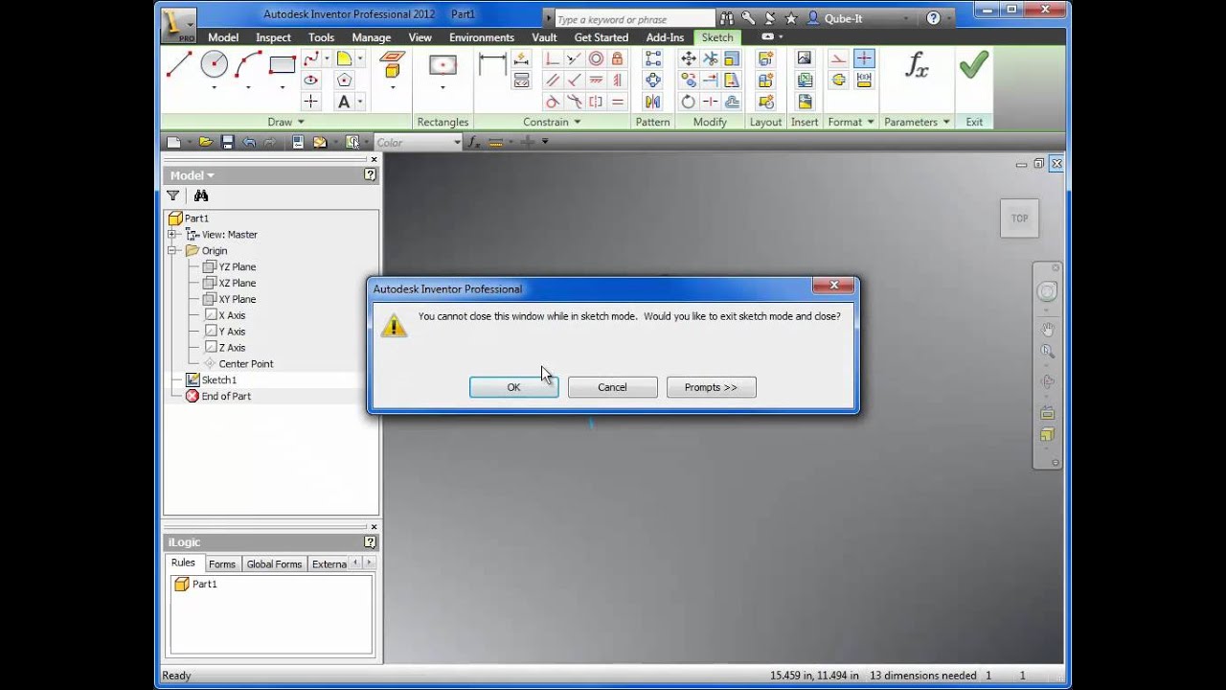Apply the Symmetric constraint
This screenshot has height=690, width=1226.
tap(596, 102)
